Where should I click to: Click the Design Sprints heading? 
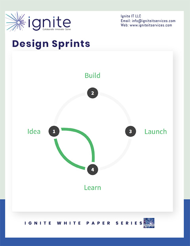[51, 44]
